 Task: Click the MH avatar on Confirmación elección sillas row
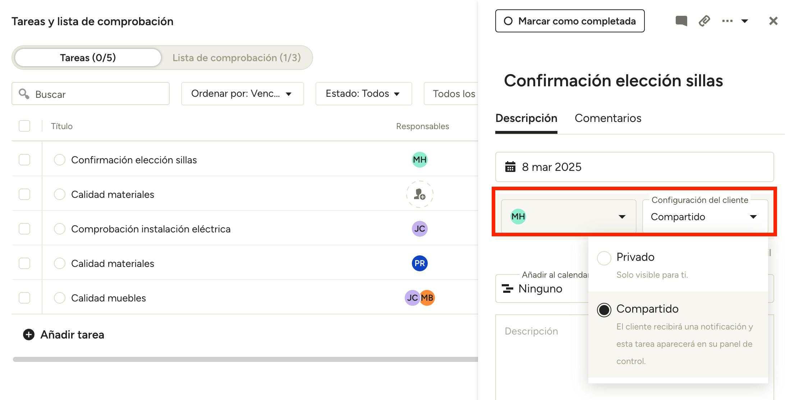pos(419,160)
